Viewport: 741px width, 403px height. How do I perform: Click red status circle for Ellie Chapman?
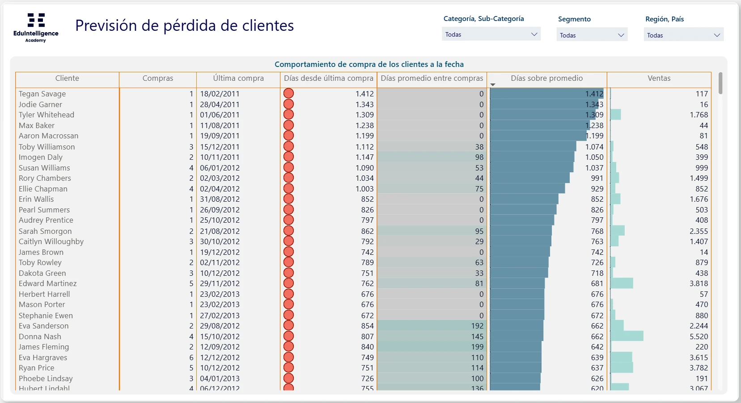(289, 189)
